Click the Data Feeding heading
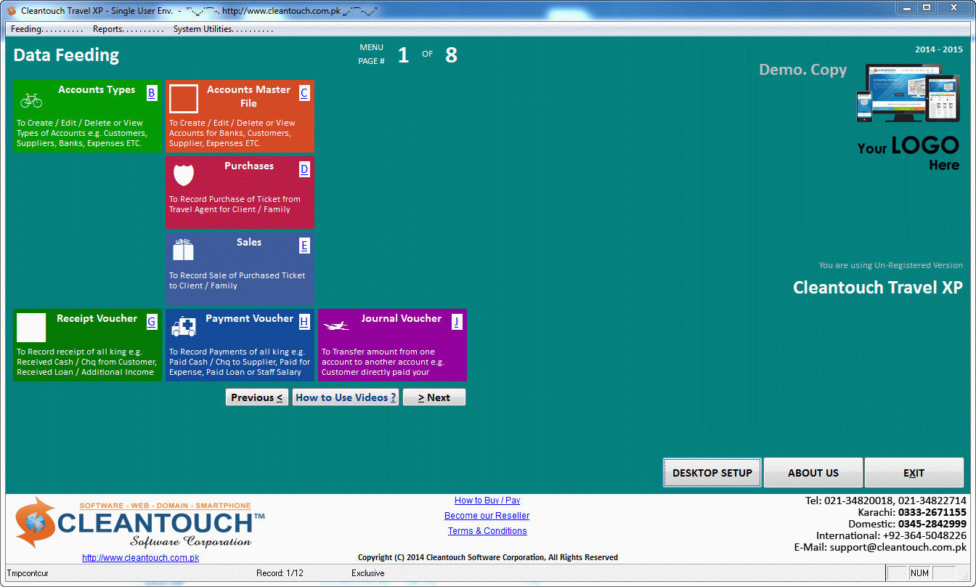The image size is (976, 587). (66, 56)
